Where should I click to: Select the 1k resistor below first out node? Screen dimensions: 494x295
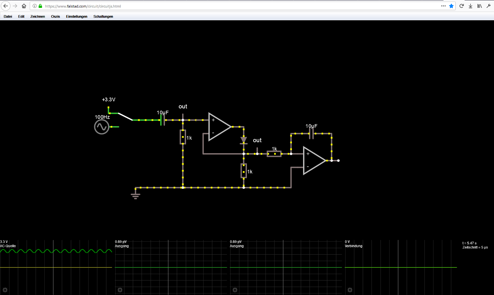pyautogui.click(x=183, y=137)
